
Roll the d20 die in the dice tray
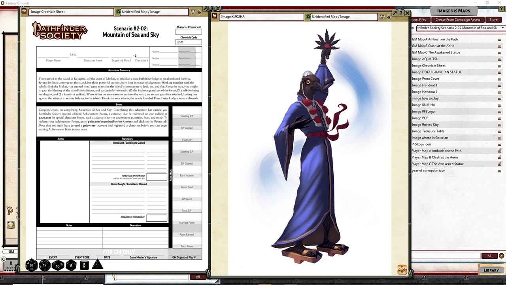click(31, 265)
